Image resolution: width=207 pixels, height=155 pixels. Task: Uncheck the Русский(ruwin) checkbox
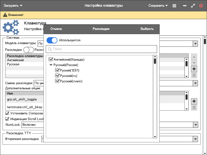point(57,81)
